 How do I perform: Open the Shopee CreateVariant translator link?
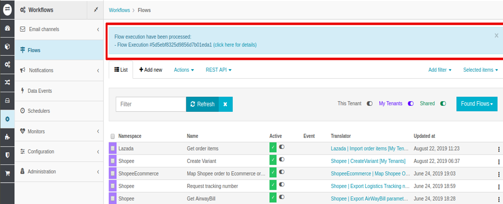coord(368,161)
